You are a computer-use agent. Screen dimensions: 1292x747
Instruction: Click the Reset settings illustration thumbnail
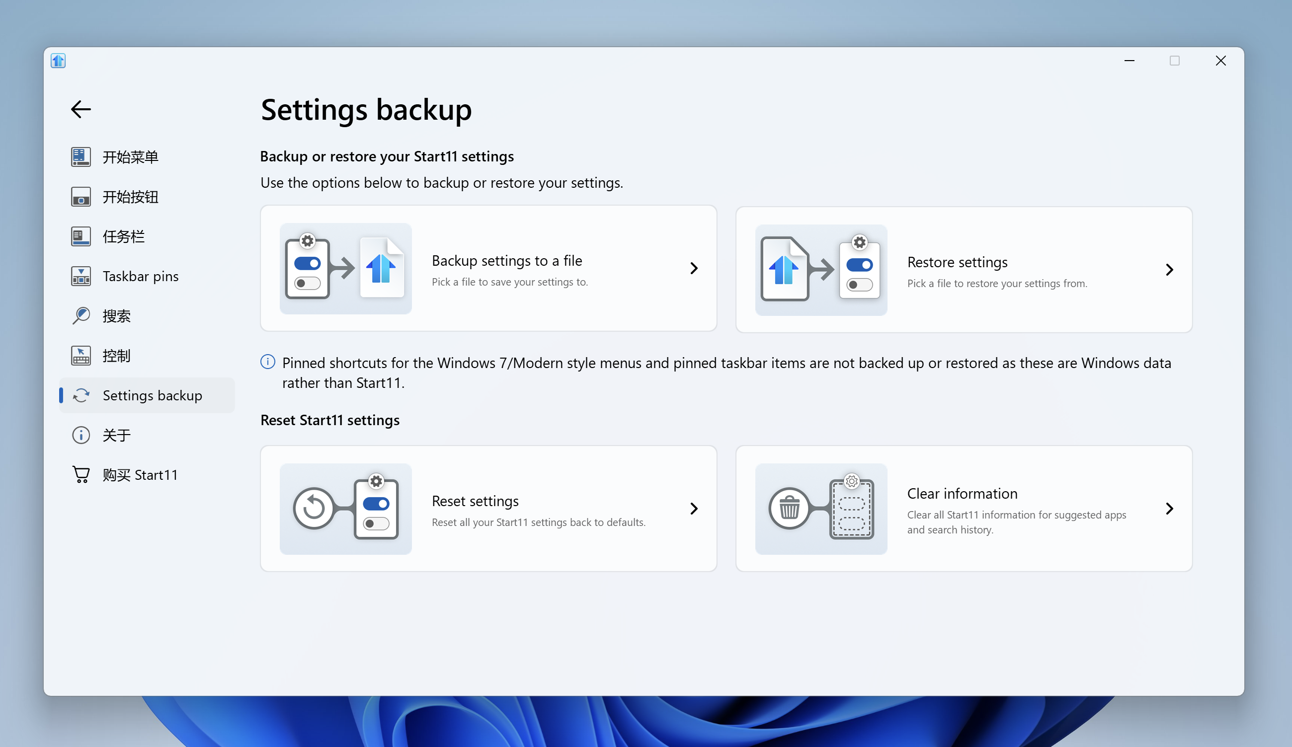coord(345,508)
